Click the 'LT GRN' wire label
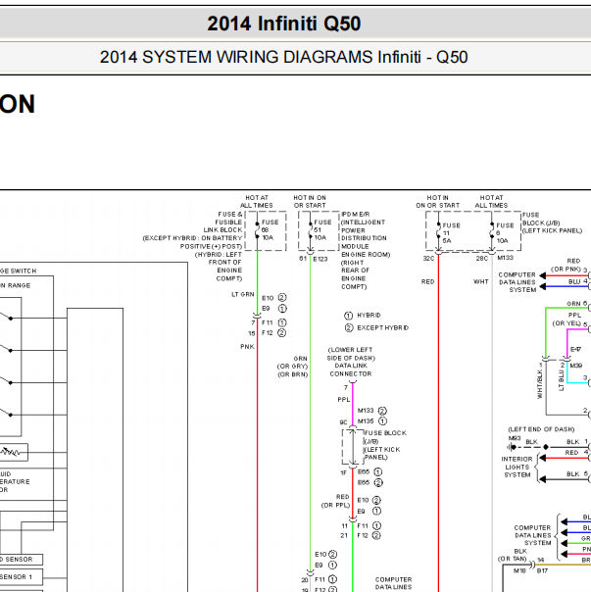 (243, 294)
